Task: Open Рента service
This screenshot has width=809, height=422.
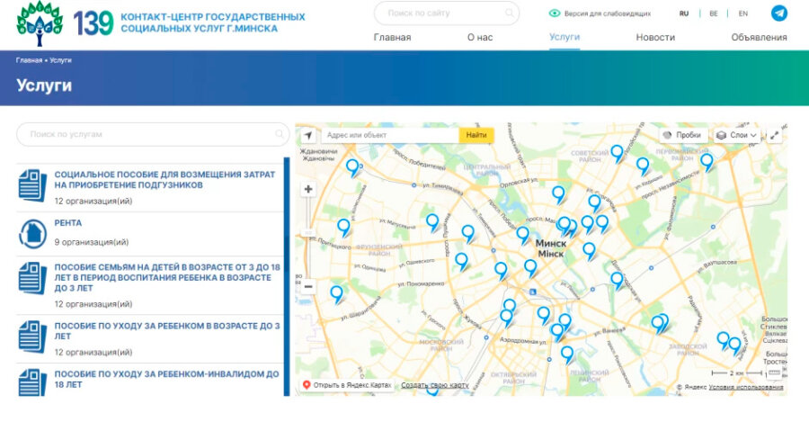Action: coord(68,223)
